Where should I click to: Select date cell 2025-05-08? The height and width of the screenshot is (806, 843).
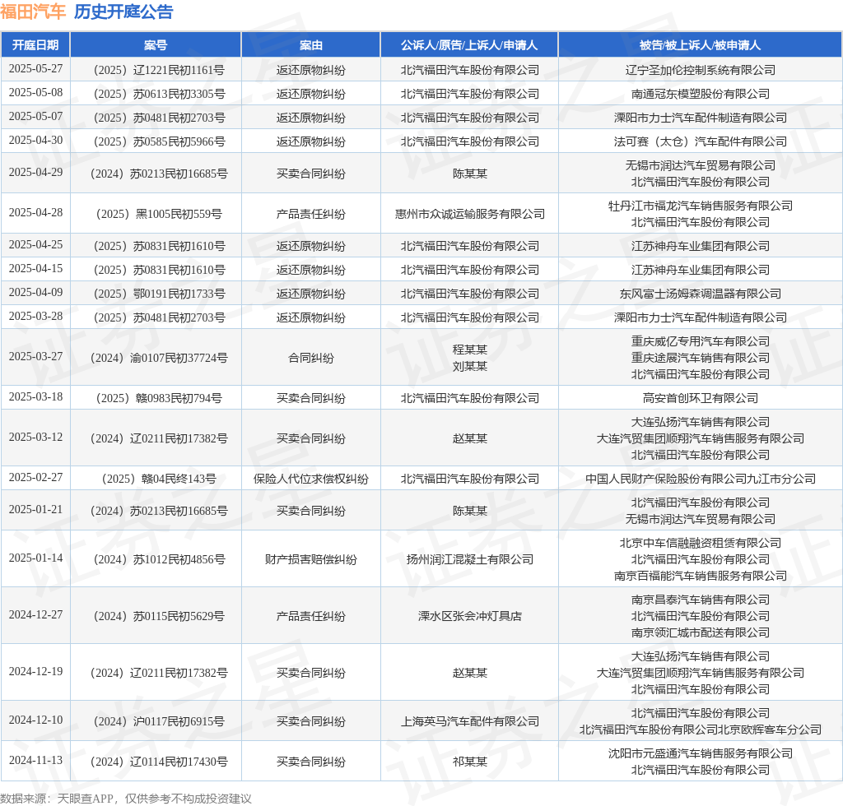[x=35, y=92]
